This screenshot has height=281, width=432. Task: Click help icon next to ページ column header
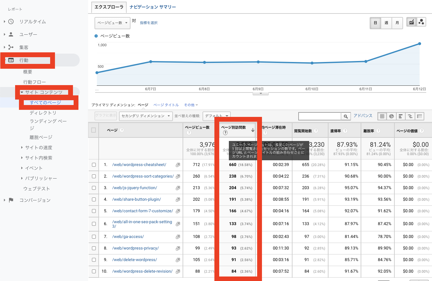[x=122, y=130]
